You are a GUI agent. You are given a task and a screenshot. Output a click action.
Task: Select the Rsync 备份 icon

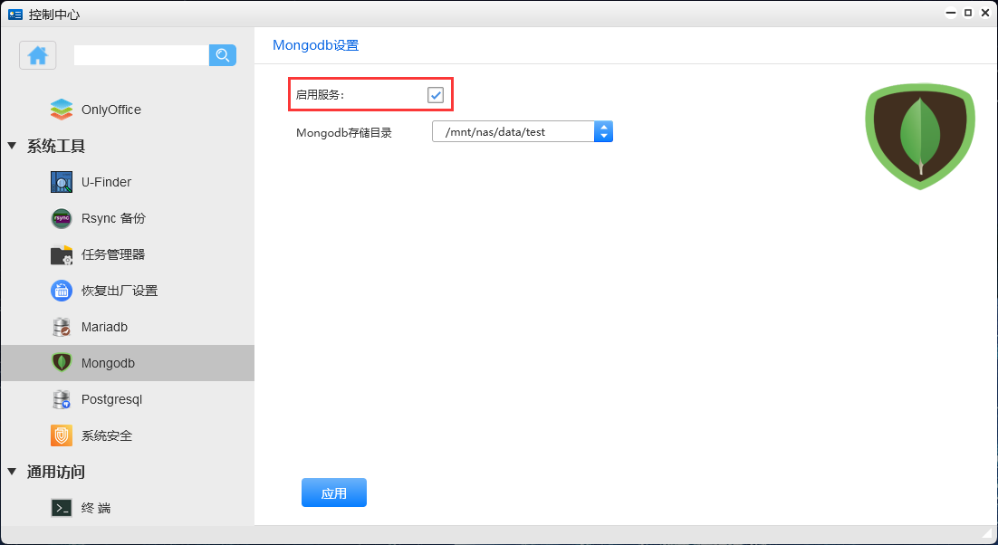62,218
